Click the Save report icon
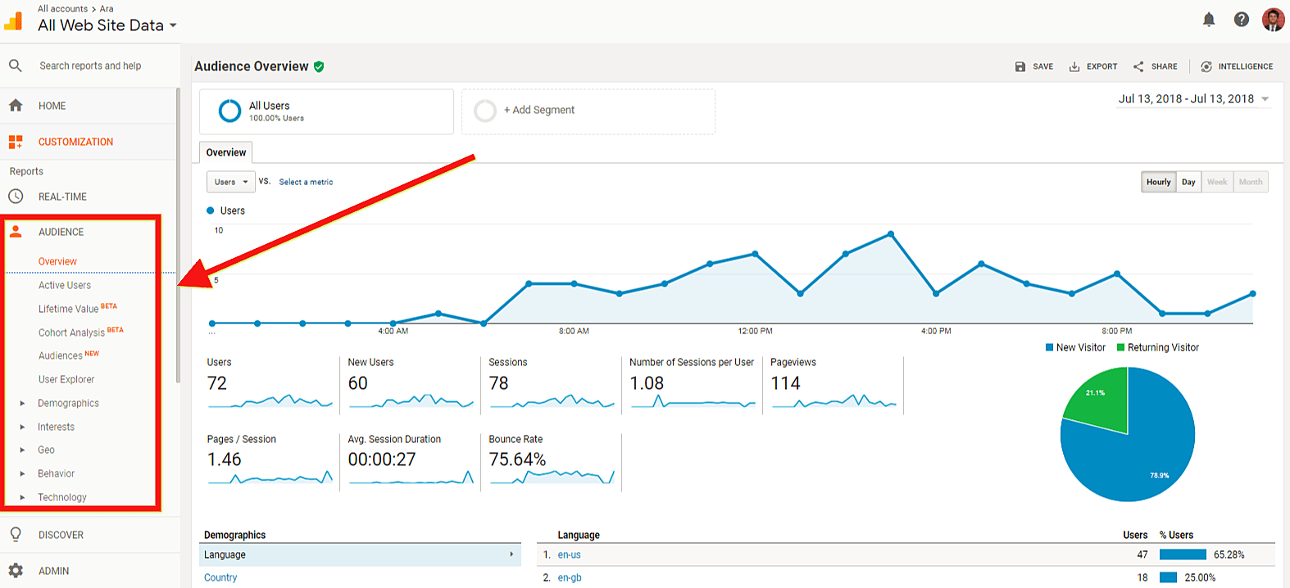Image resolution: width=1290 pixels, height=588 pixels. (x=1020, y=66)
